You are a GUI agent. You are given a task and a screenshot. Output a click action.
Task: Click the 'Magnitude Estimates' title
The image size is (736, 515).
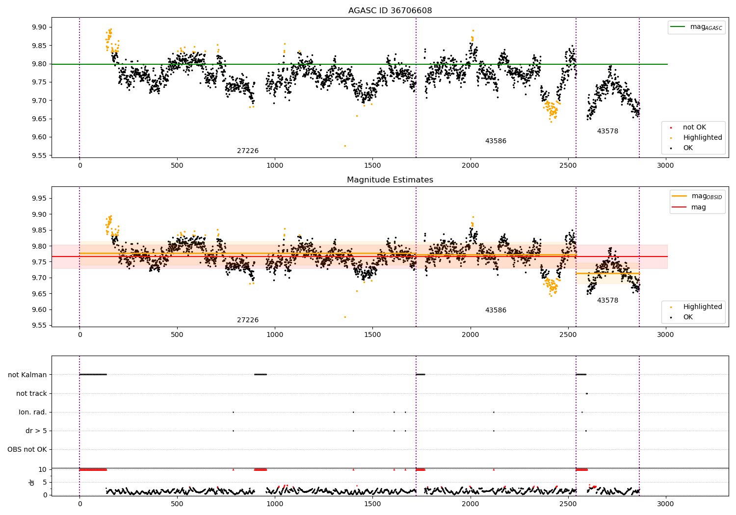point(390,180)
